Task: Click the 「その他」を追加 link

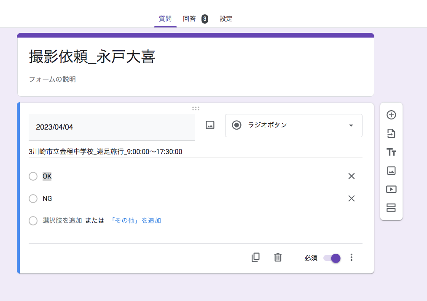Action: (135, 220)
